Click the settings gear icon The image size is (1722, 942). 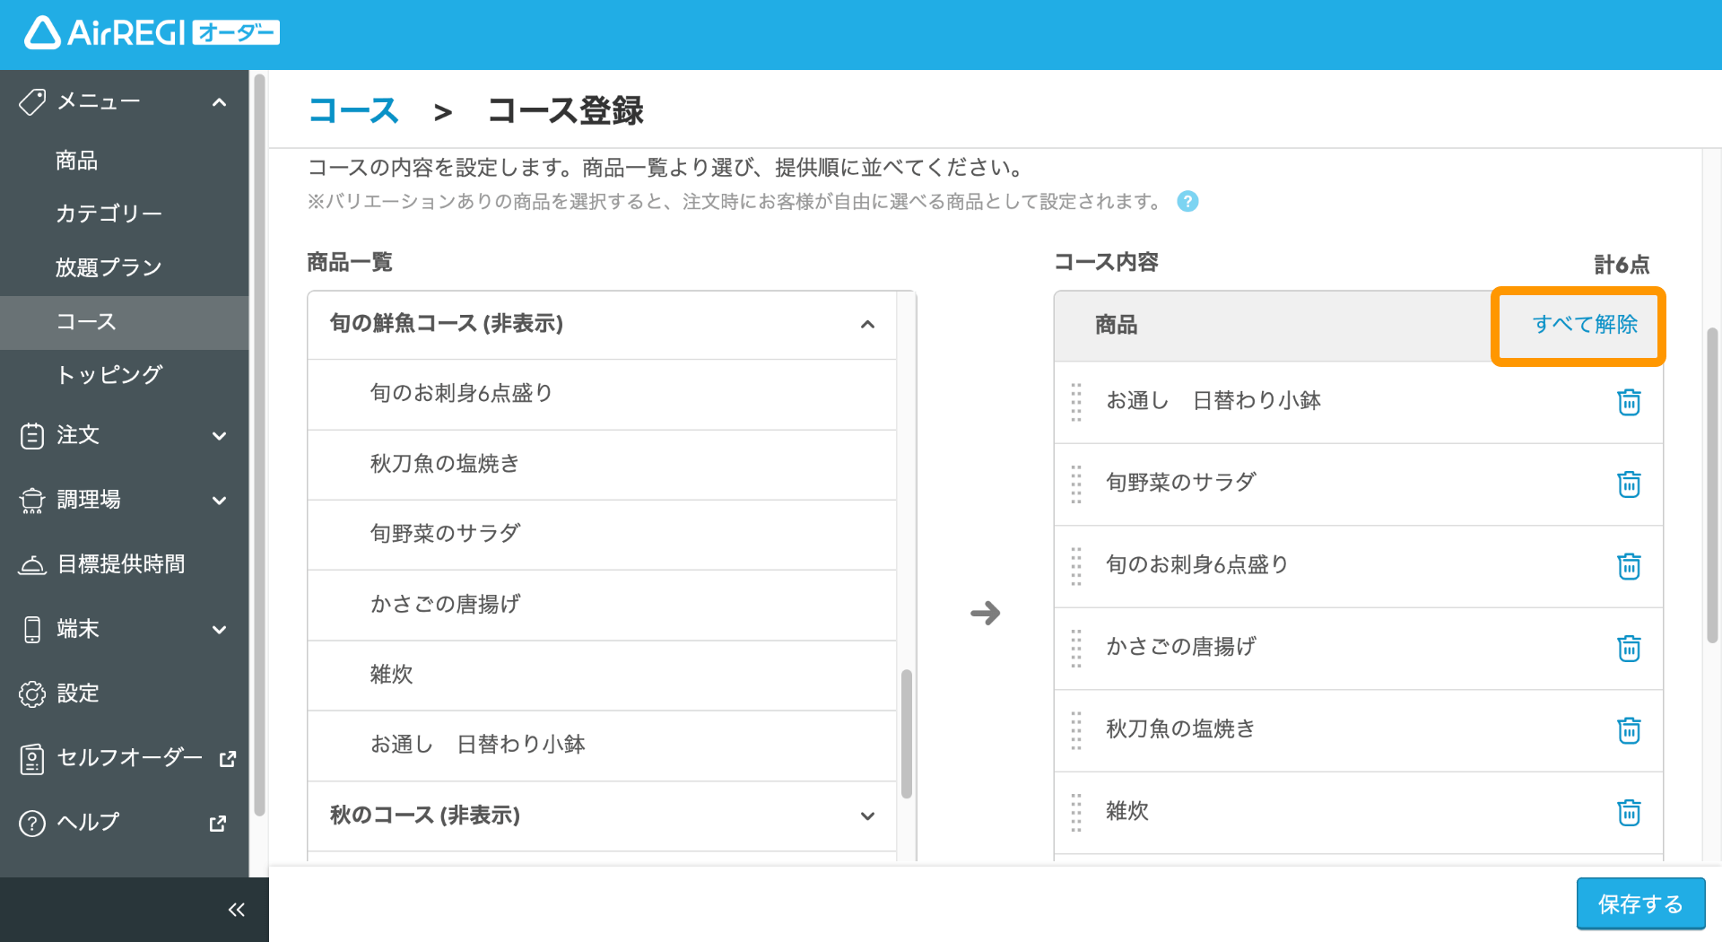point(32,693)
